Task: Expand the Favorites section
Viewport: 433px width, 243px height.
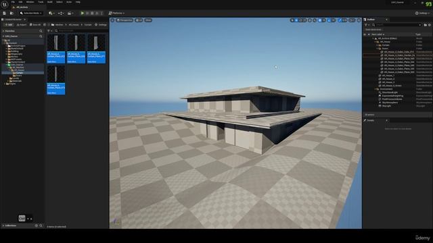Action: coord(3,31)
